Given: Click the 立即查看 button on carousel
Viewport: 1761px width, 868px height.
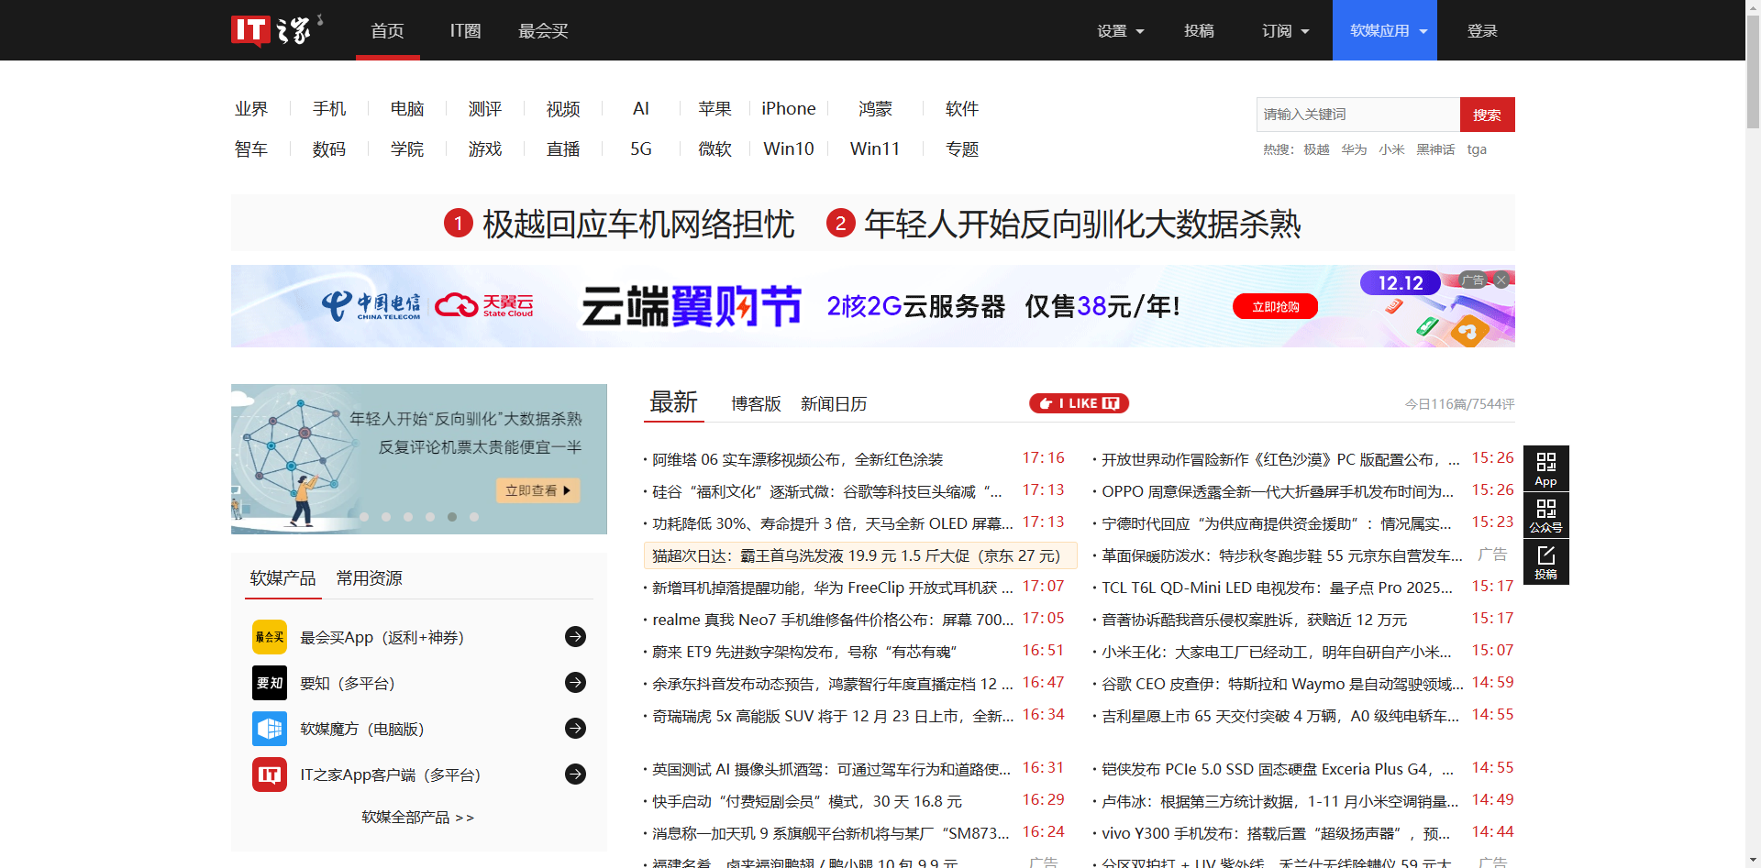Looking at the screenshot, I should click(537, 490).
